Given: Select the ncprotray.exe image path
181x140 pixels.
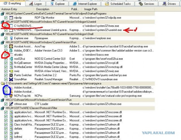Looking at the screenshot, I should 112,96.
